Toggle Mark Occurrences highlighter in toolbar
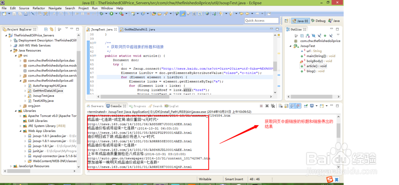 pos(183,14)
